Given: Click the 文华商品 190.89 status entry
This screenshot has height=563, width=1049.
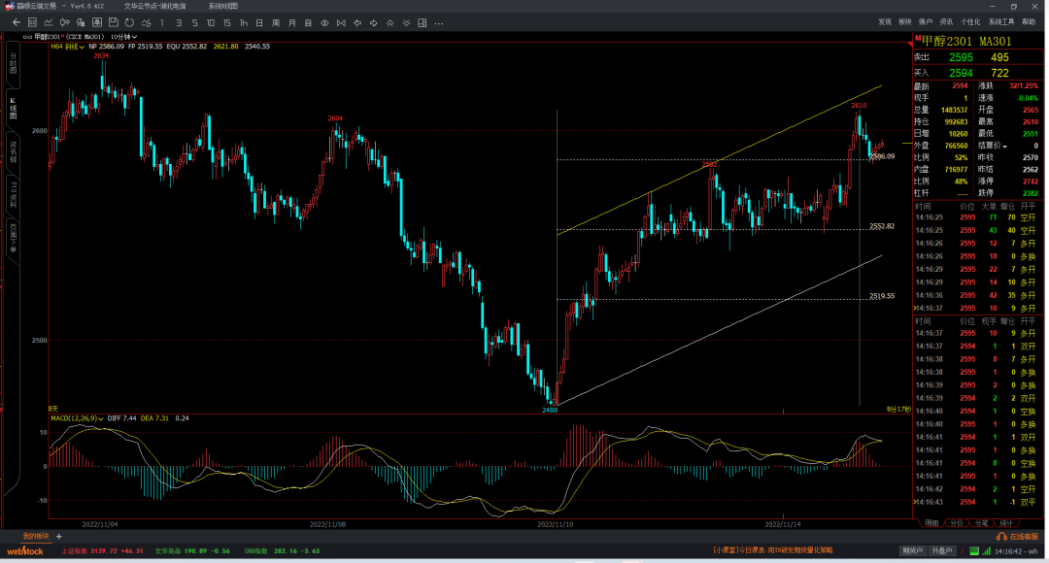Looking at the screenshot, I should [x=192, y=551].
